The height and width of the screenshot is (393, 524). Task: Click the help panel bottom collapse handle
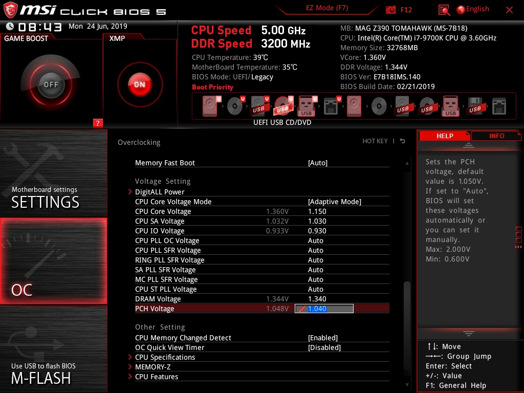[468, 334]
